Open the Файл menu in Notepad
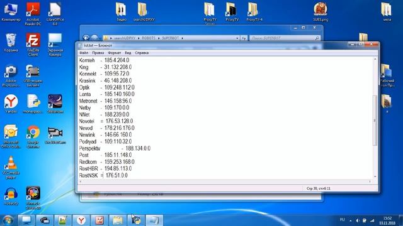This screenshot has height=226, width=403. pyautogui.click(x=84, y=53)
